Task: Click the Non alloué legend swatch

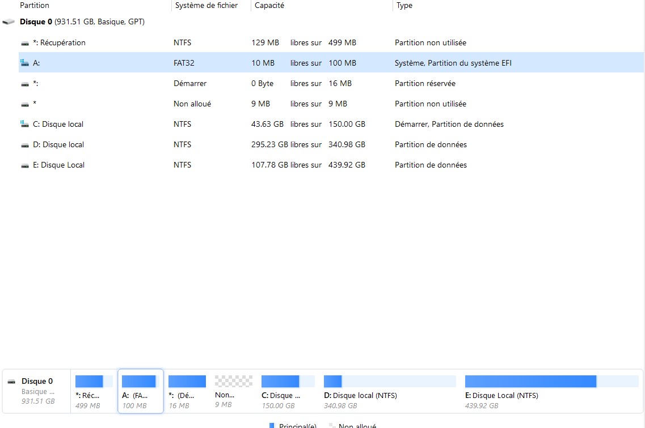Action: click(332, 426)
